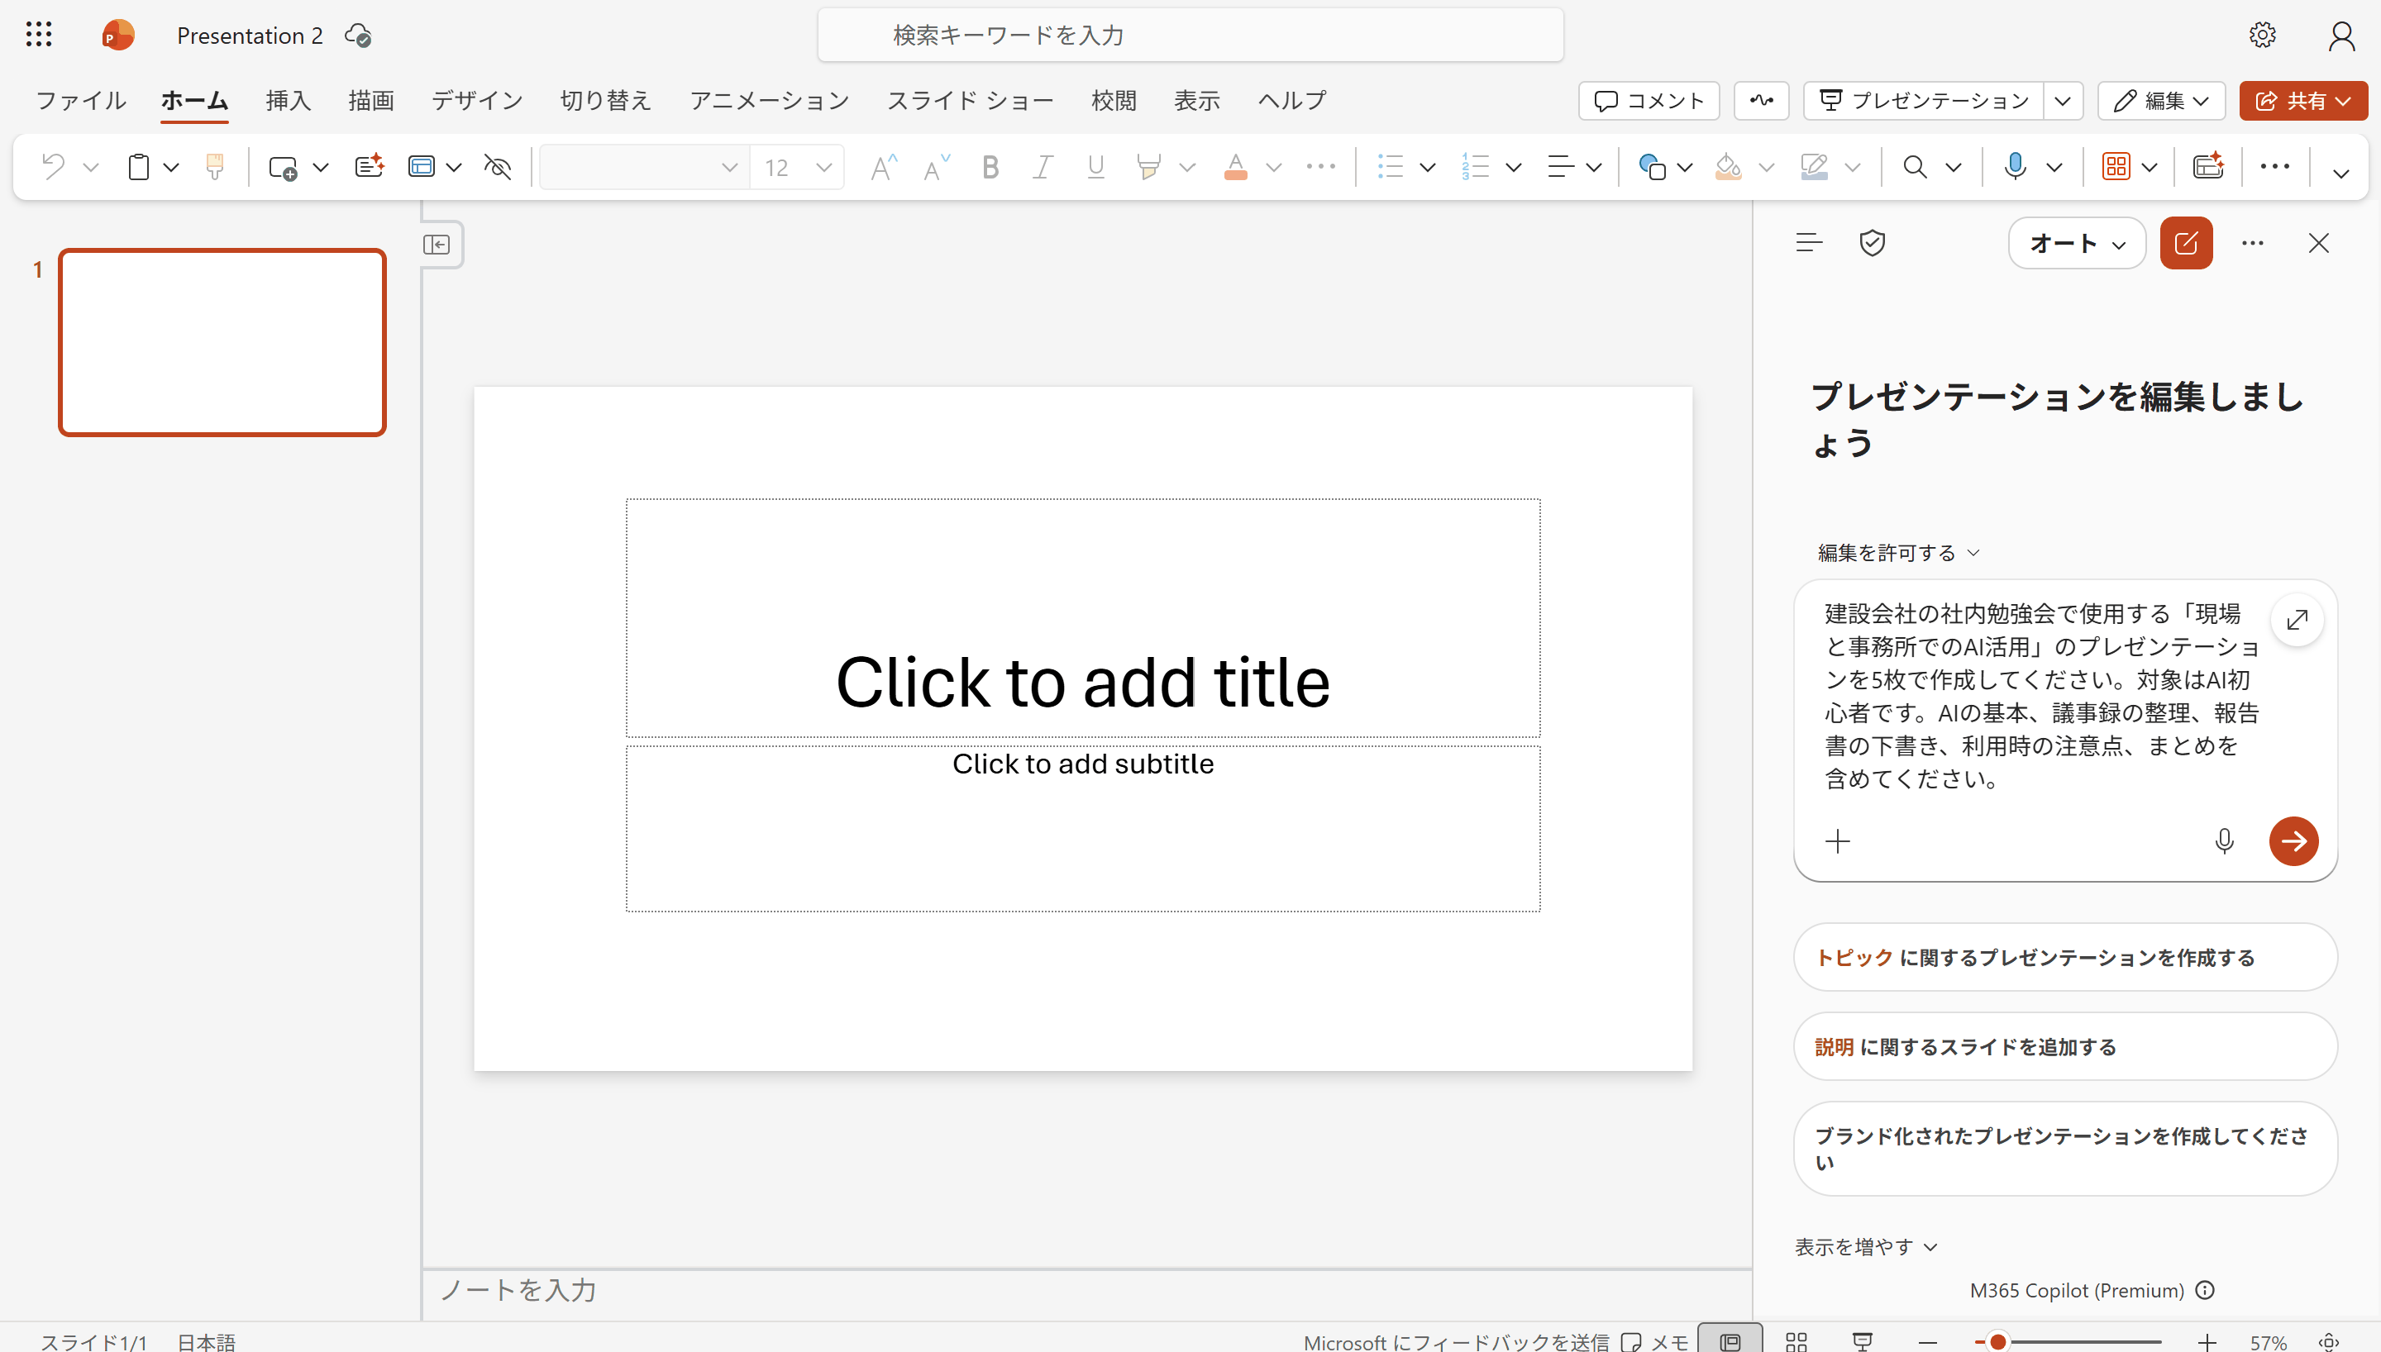The image size is (2381, 1352).
Task: Start Dictate with the toolbar microphone
Action: click(2015, 167)
